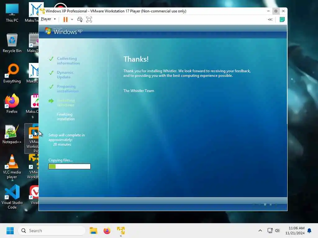Click the Copying files progress bar
The image size is (318, 238).
click(x=70, y=166)
